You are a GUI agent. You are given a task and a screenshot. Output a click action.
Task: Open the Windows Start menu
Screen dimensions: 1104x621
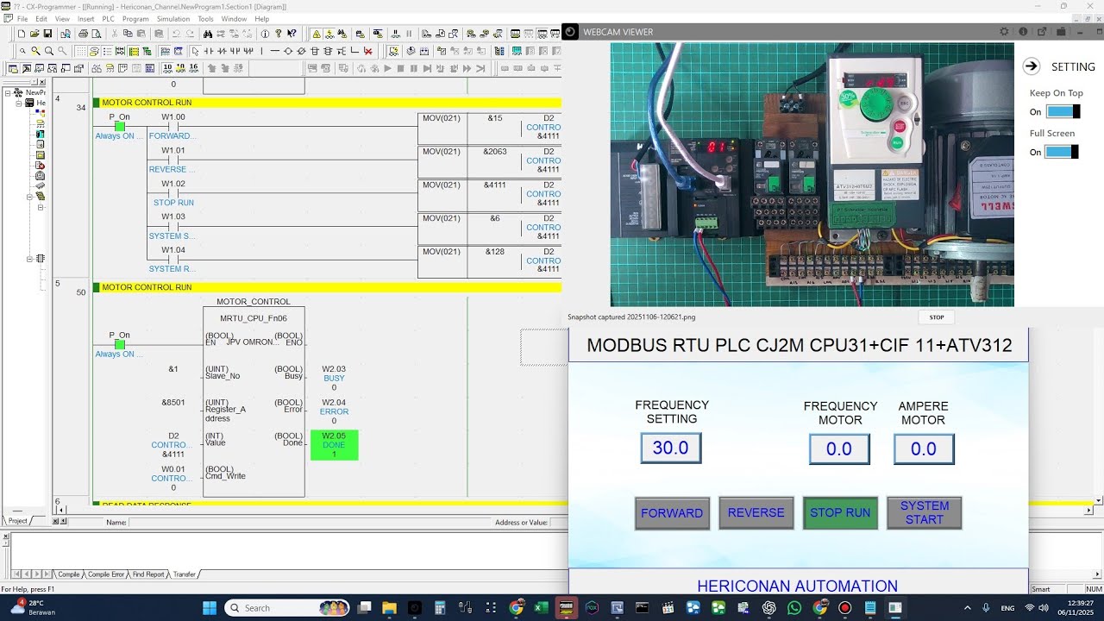210,608
